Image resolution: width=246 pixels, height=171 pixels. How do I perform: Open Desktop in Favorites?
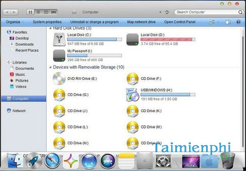point(19,38)
